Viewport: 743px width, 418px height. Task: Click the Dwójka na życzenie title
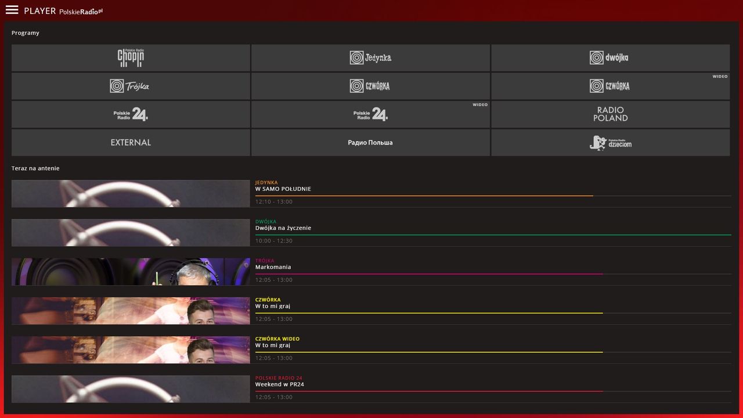click(x=283, y=228)
